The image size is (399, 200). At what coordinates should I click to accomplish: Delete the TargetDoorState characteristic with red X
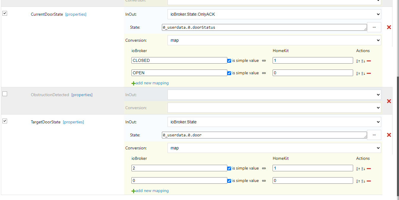pyautogui.click(x=389, y=135)
